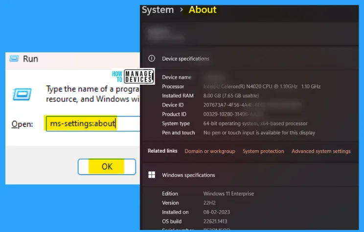Image resolution: width=364 pixels, height=232 pixels.
Task: Click the Device specifications info icon
Action: [152, 58]
